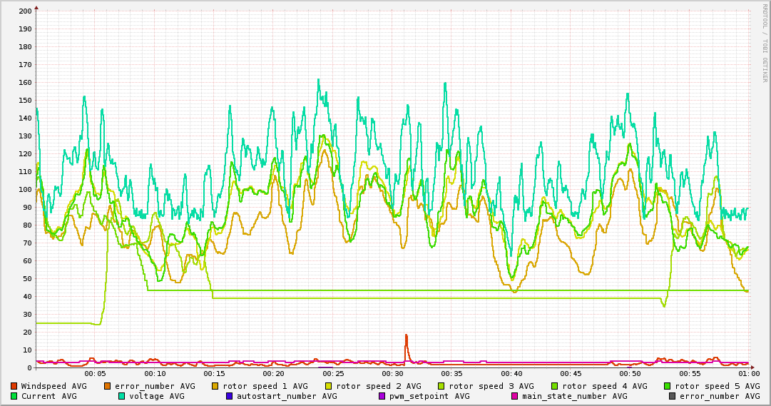Click the teal voltage AVG legend swatch
The width and height of the screenshot is (771, 406).
click(x=121, y=396)
